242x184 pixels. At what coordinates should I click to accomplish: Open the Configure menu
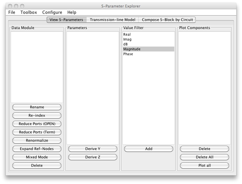[x=52, y=12]
